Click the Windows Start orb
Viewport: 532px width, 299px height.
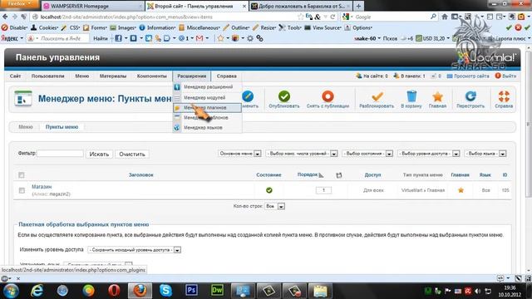pos(11,291)
